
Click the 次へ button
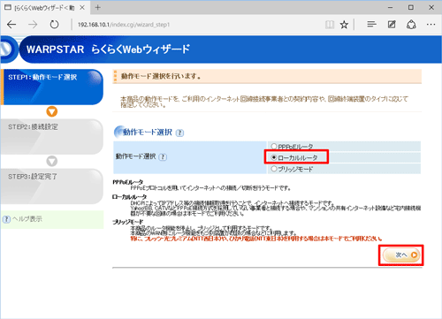click(x=401, y=255)
